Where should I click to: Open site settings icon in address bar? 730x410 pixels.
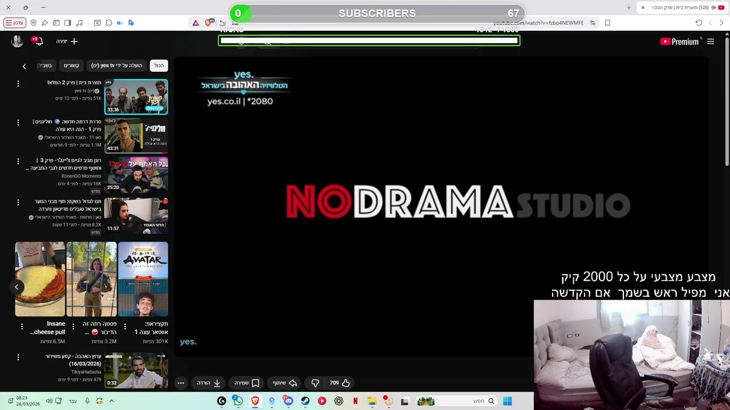coord(593,23)
